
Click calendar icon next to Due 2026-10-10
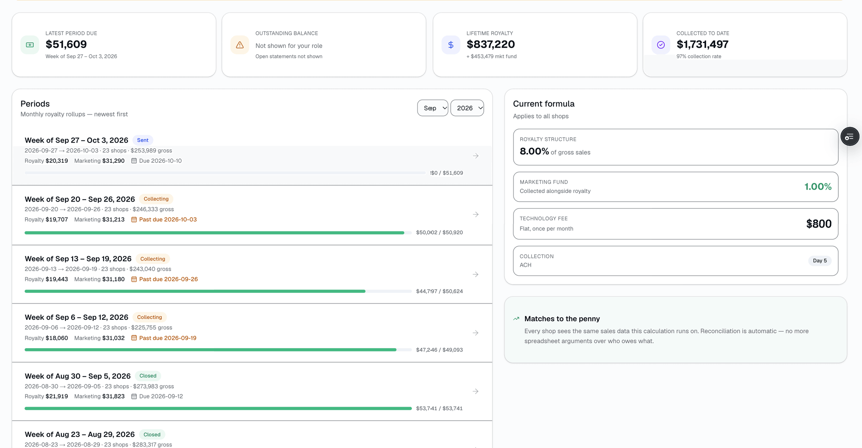pos(134,161)
